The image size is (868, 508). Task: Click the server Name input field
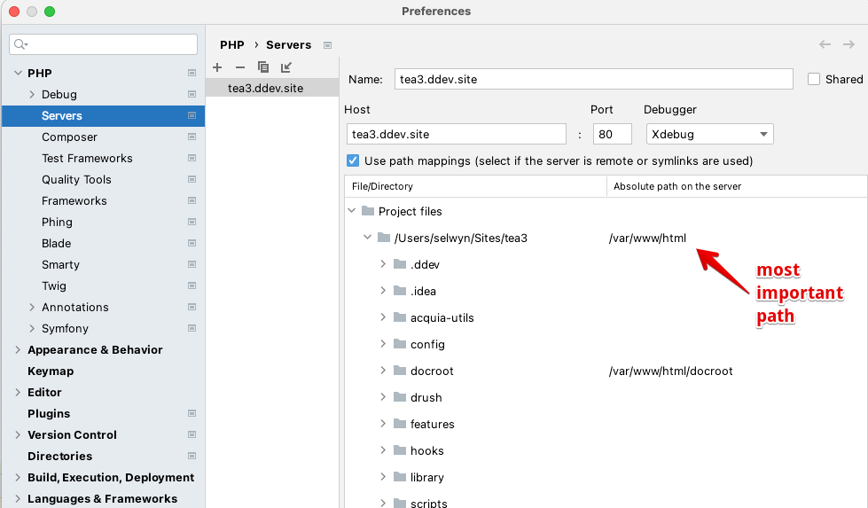tap(593, 79)
